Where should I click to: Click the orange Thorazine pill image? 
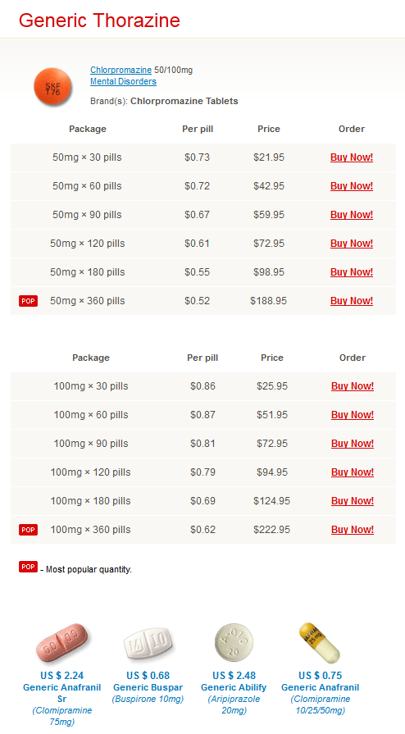tap(53, 87)
